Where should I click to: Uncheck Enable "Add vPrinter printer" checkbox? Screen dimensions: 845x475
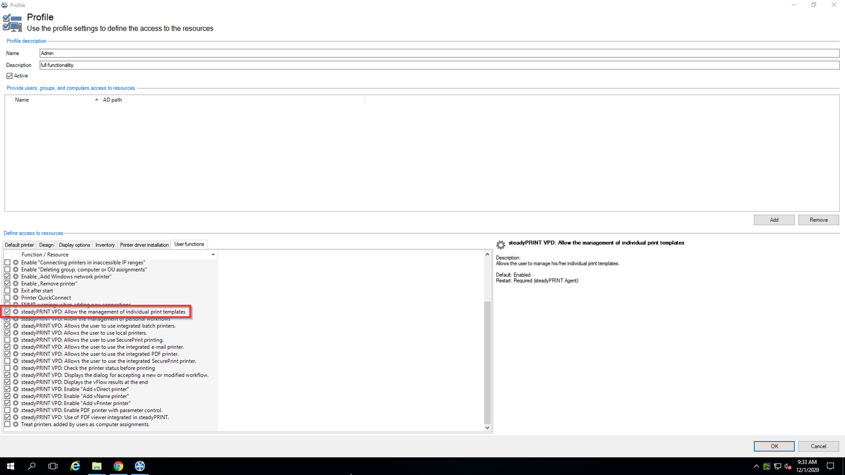click(x=8, y=403)
